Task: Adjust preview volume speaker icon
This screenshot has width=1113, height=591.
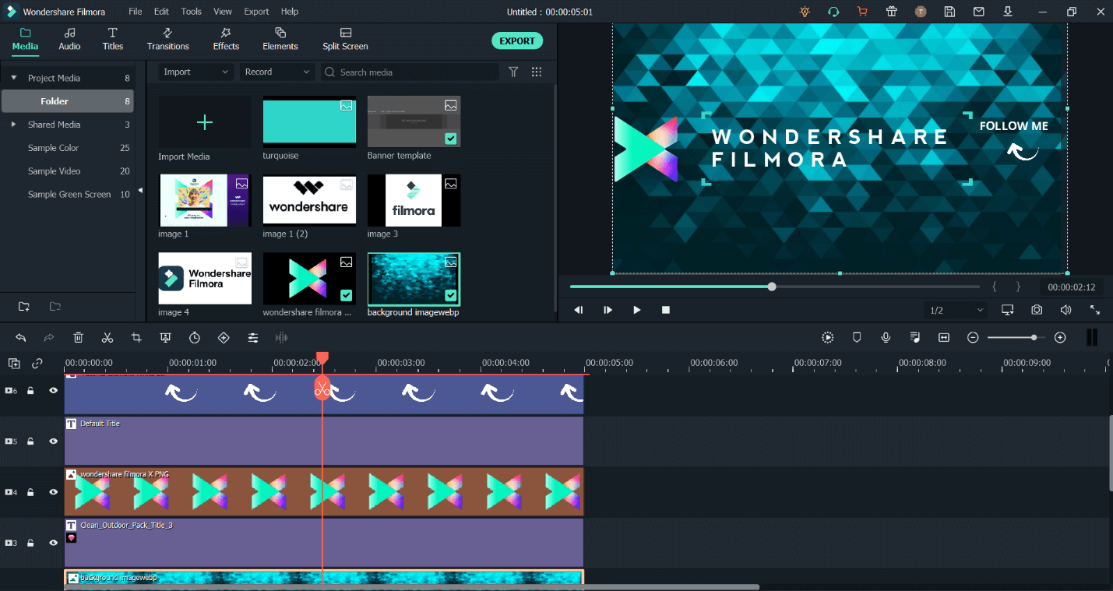Action: click(x=1065, y=310)
